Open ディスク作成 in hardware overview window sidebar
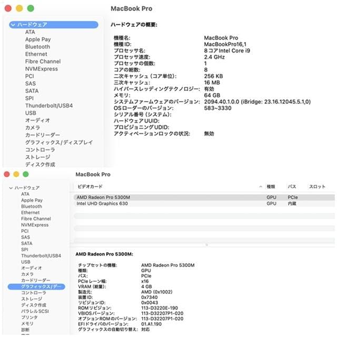337x337 pixels. tap(40, 164)
